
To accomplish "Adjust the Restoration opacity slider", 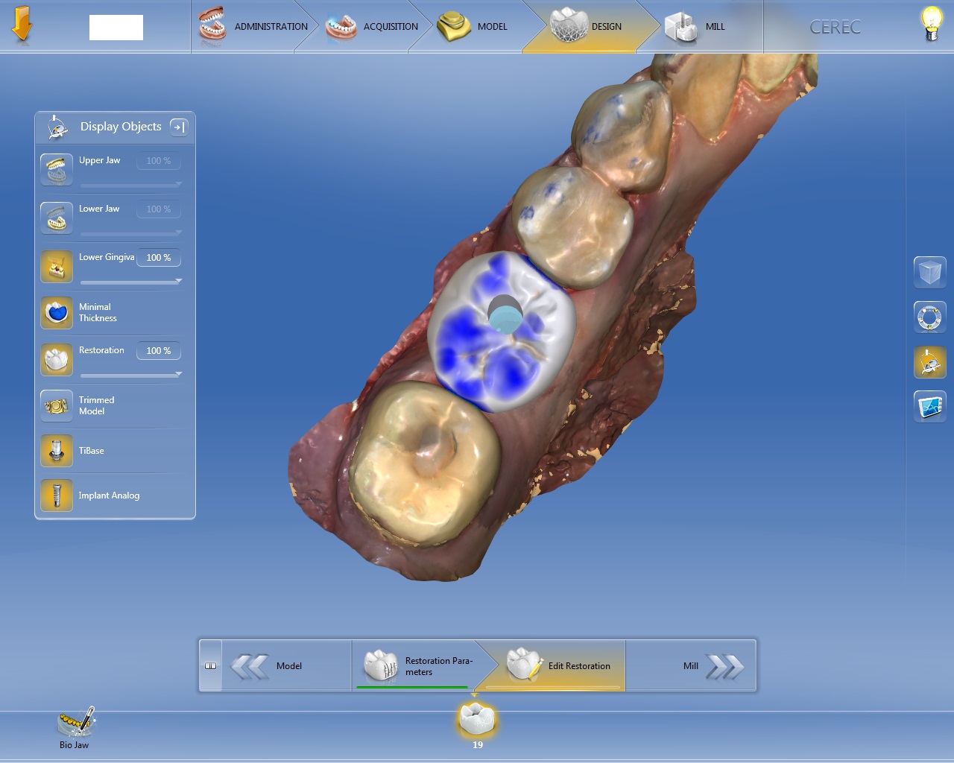I will (x=130, y=375).
